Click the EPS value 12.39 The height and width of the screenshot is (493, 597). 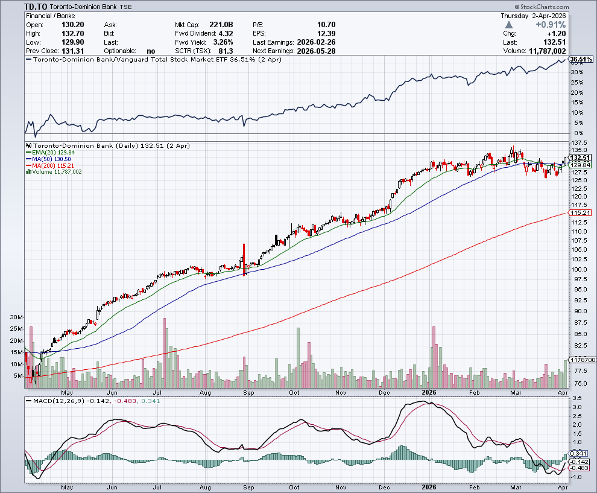(326, 34)
